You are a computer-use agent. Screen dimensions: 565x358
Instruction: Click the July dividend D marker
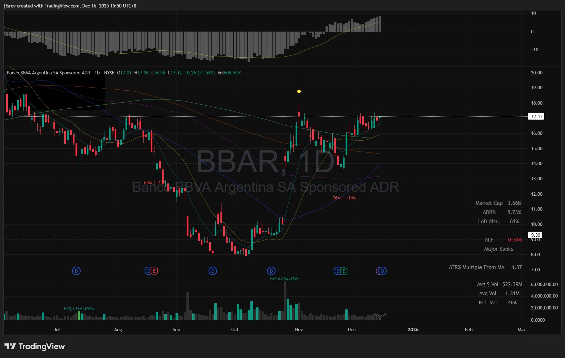[x=77, y=271]
